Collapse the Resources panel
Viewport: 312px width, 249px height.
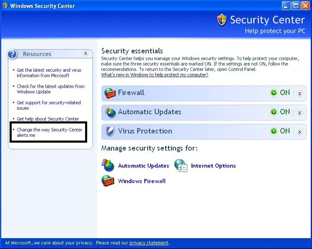[86, 54]
